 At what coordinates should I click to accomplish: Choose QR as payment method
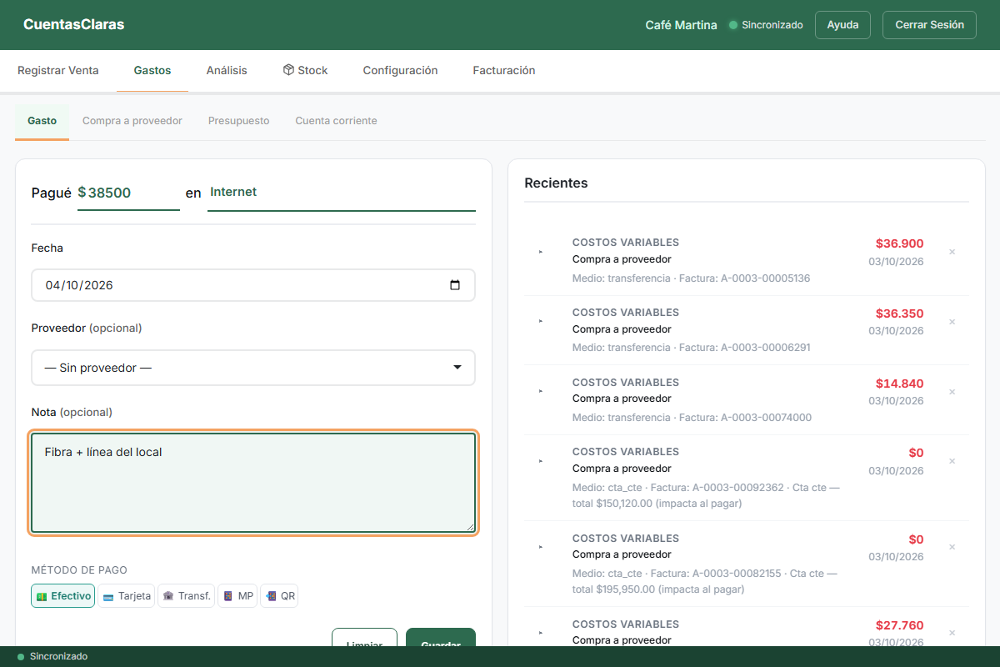[x=279, y=596]
